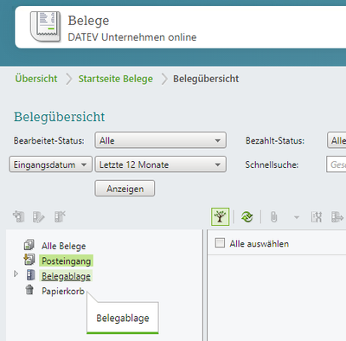Click the Papierkorb trash can icon
The image size is (346, 341).
point(29,290)
